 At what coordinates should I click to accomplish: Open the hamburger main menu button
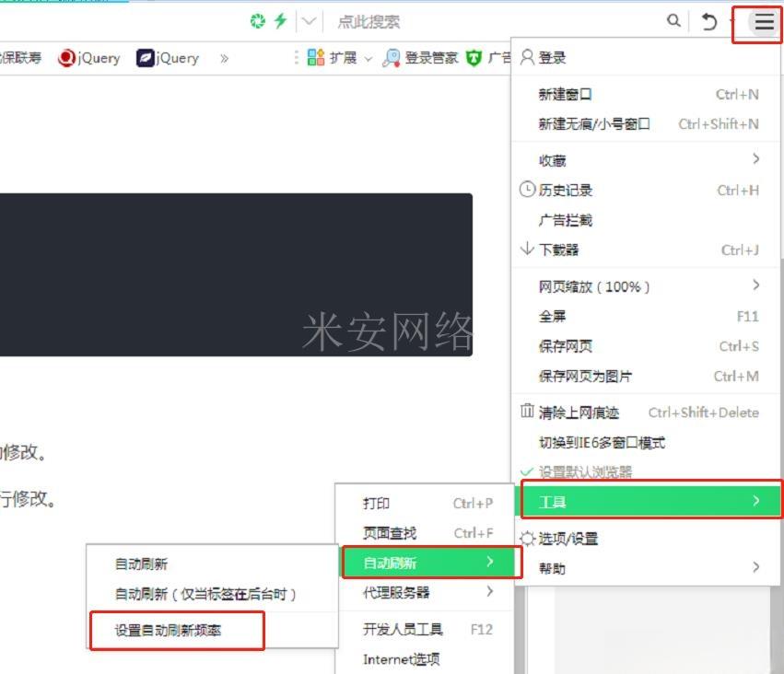764,22
